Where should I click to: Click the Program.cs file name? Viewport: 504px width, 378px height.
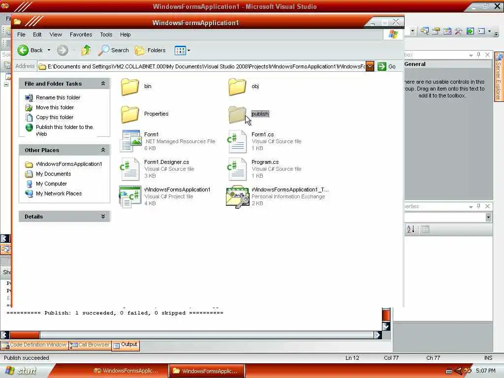coord(265,162)
